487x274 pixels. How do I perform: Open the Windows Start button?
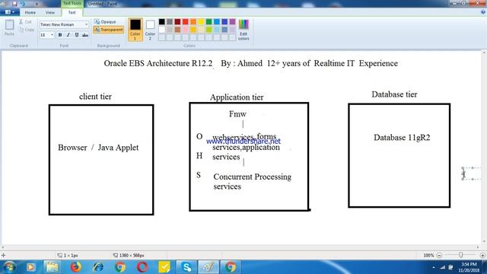click(9, 267)
